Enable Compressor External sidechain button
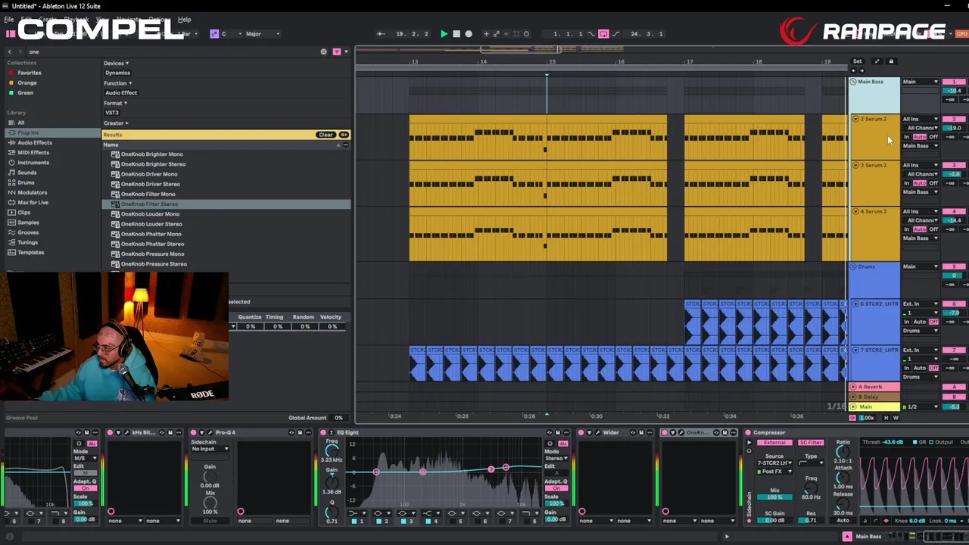This screenshot has height=545, width=969. click(774, 443)
